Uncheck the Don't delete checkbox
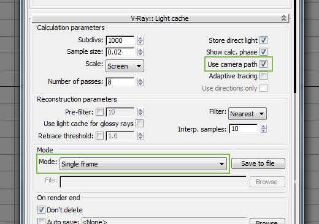The height and width of the screenshot is (224, 319). pyautogui.click(x=41, y=210)
